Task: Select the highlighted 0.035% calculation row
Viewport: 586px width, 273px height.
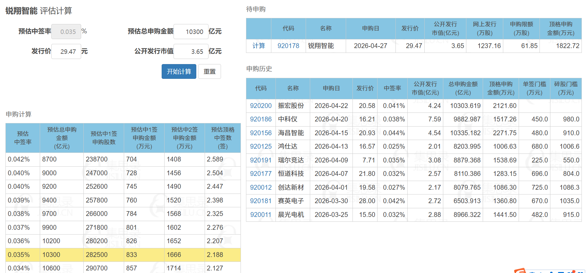Action: point(123,255)
